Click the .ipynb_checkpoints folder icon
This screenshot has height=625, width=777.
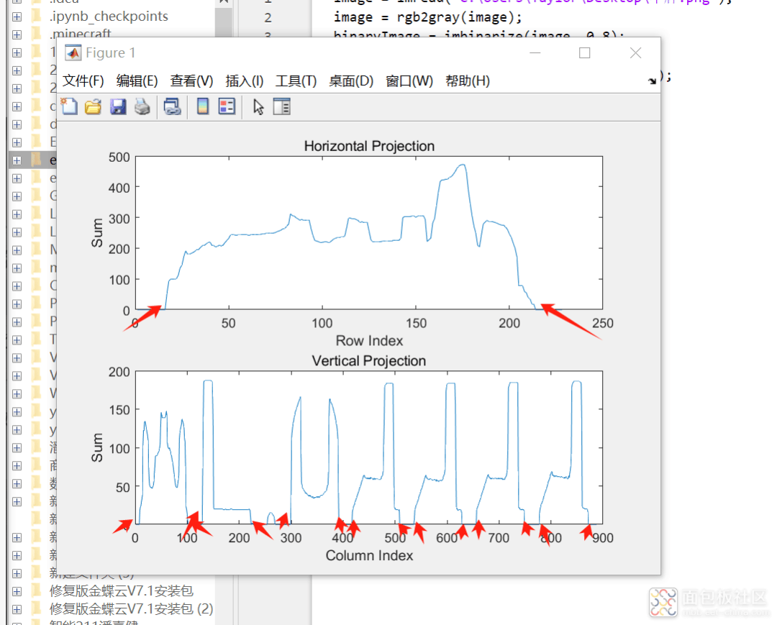[x=37, y=16]
